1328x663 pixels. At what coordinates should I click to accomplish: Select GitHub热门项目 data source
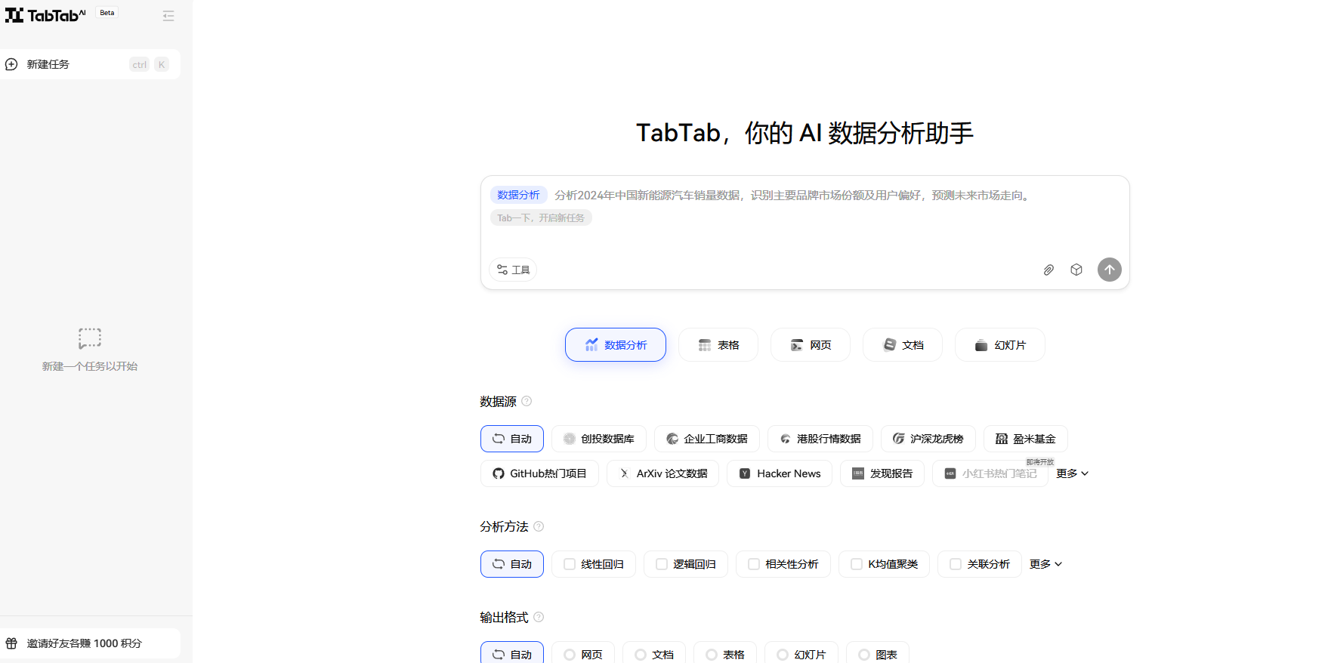(x=539, y=473)
